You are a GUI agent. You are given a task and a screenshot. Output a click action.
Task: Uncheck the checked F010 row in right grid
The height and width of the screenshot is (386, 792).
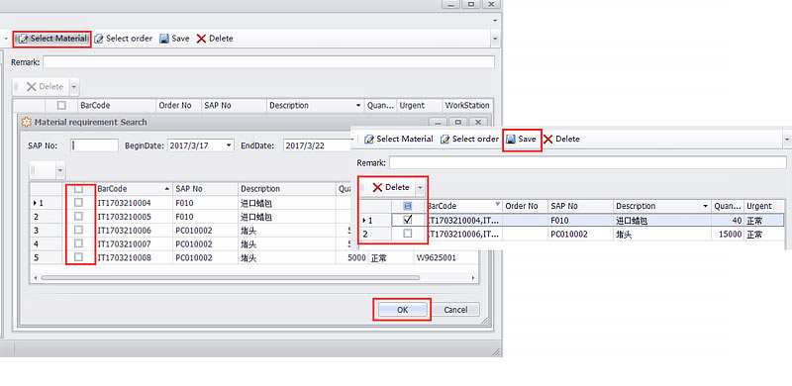coord(408,220)
